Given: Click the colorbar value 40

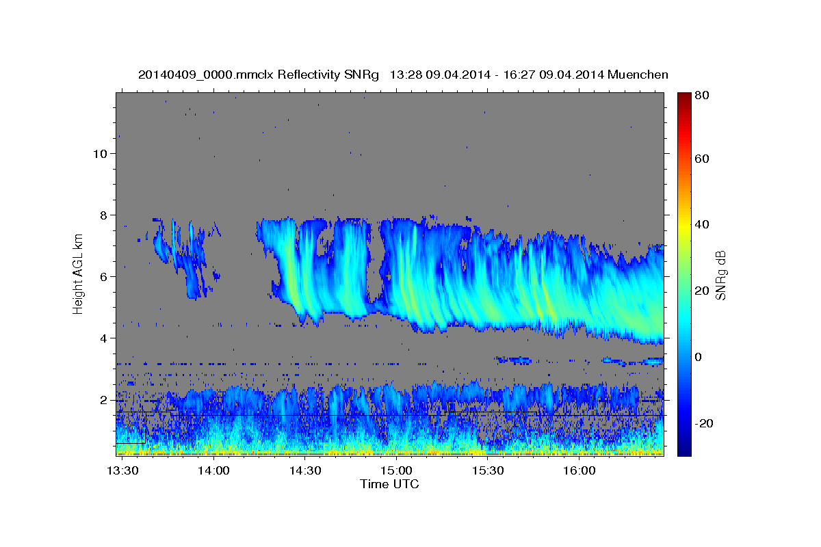Looking at the screenshot, I should coord(703,224).
